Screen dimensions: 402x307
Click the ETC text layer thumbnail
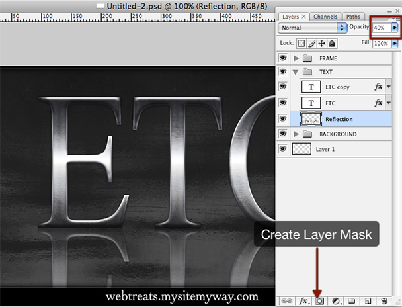(311, 103)
